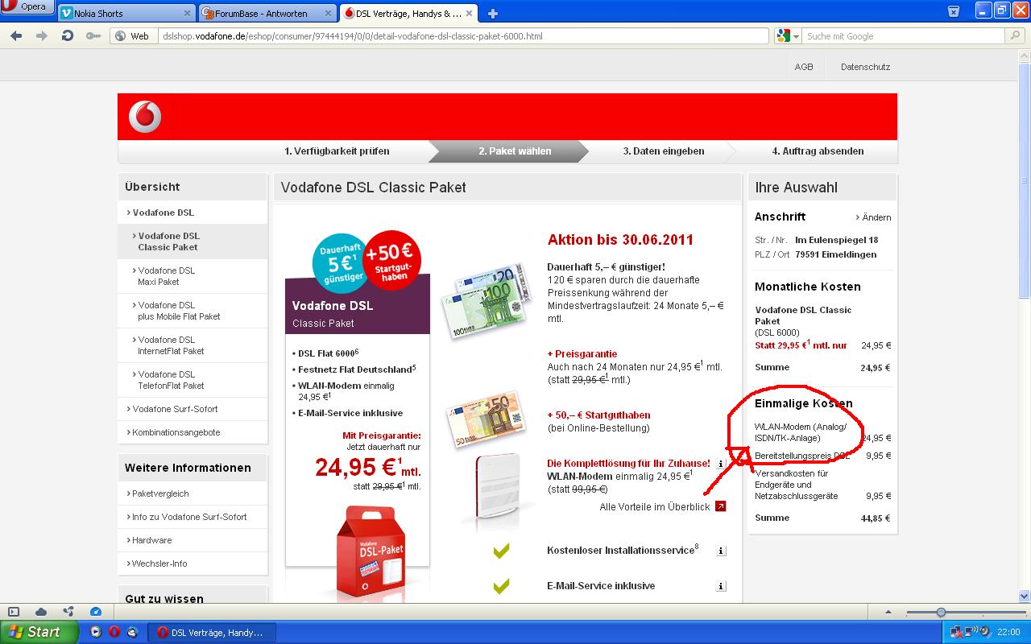
Task: Click the Suche mit Google search field
Action: (904, 36)
